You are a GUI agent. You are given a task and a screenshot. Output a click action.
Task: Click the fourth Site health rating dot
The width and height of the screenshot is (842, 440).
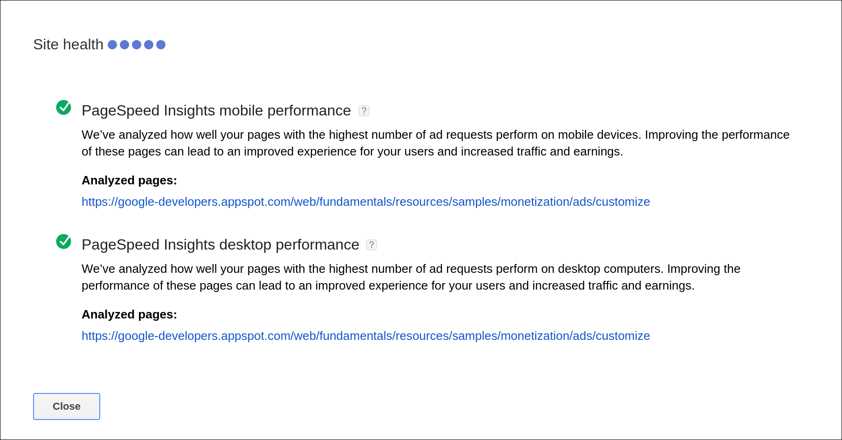click(149, 45)
